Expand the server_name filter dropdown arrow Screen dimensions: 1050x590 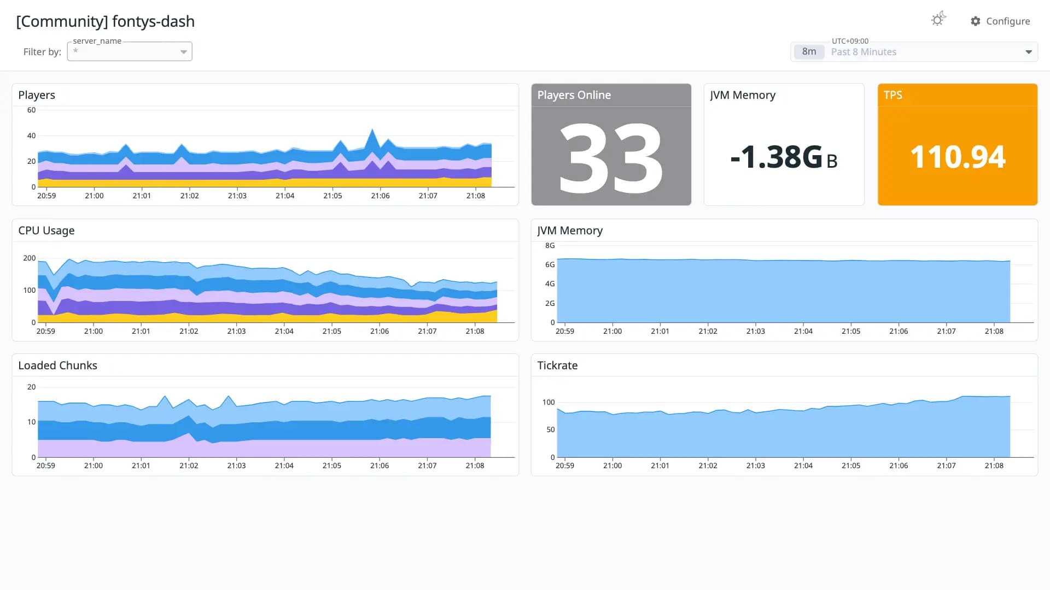(184, 52)
